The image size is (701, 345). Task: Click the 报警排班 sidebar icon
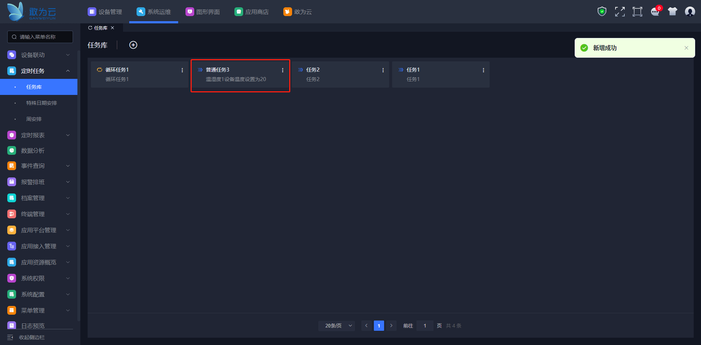click(12, 182)
